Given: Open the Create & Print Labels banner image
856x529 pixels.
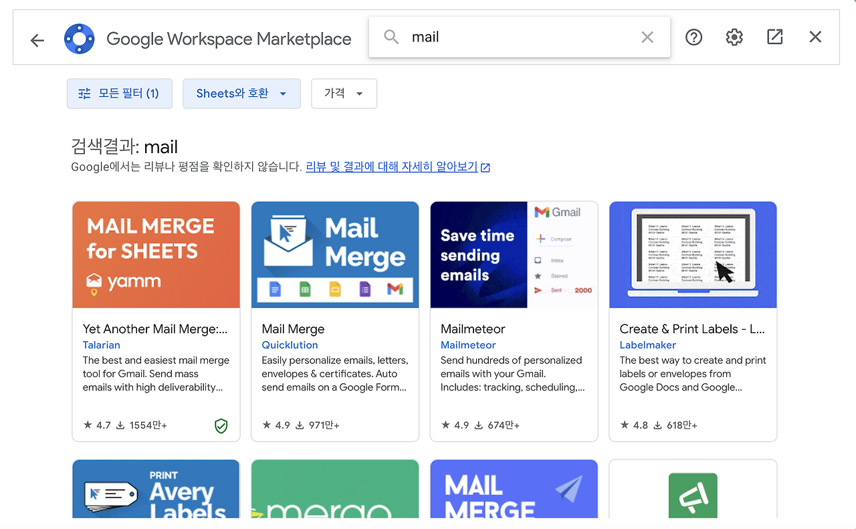Looking at the screenshot, I should [693, 255].
